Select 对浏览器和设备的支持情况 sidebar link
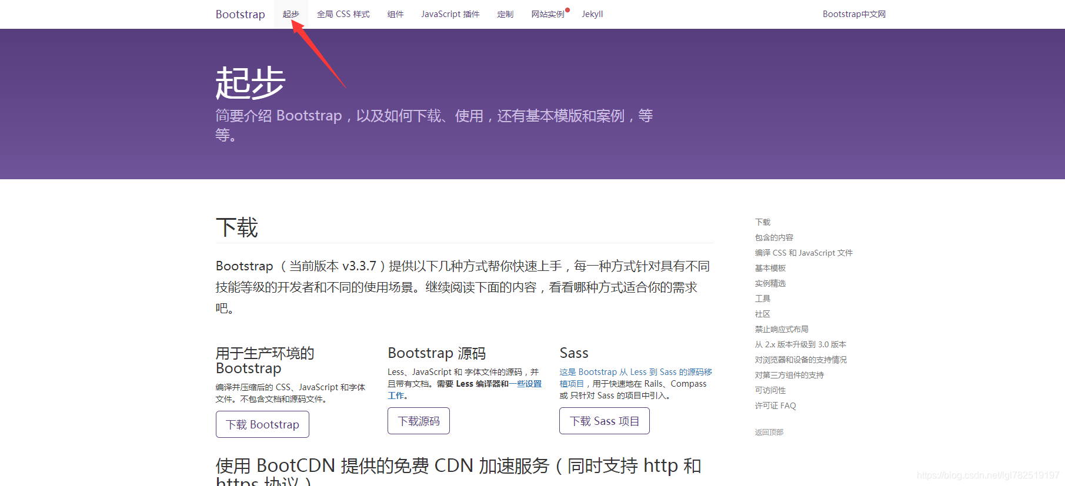Viewport: 1065px width, 486px height. 801,360
